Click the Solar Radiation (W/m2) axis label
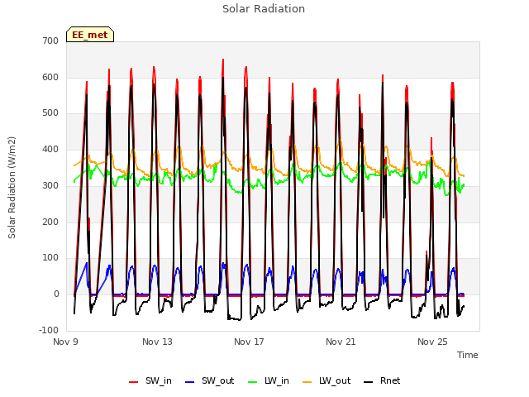Screen dimensions: 529x397 [x=12, y=188]
